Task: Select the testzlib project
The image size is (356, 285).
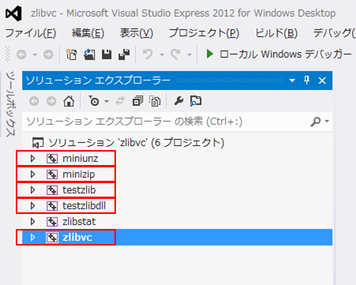Action: (x=79, y=190)
